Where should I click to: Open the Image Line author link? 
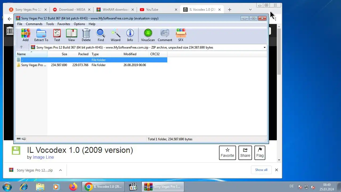coord(43,157)
